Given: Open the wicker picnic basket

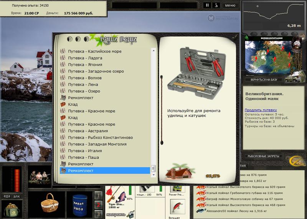Looking at the screenshot, I should coord(50,203).
